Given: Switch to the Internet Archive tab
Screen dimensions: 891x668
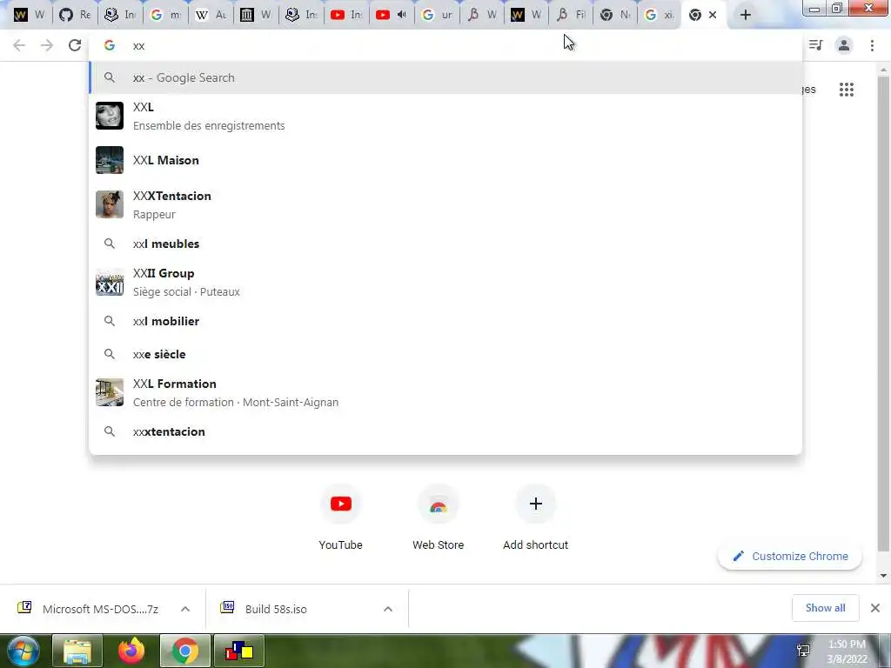Looking at the screenshot, I should (x=256, y=15).
